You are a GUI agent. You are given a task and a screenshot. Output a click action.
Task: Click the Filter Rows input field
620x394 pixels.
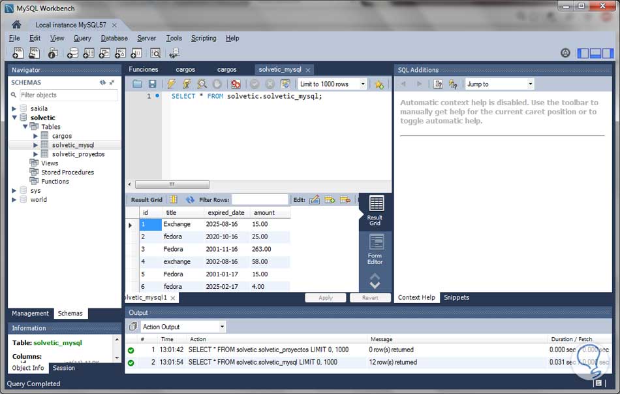point(260,199)
